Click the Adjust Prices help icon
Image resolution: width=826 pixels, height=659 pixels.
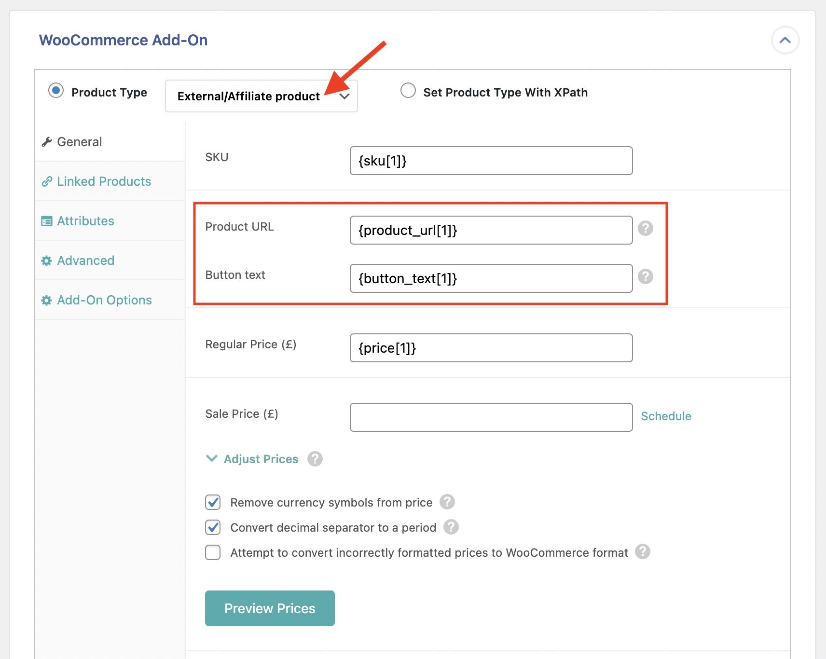pos(315,459)
